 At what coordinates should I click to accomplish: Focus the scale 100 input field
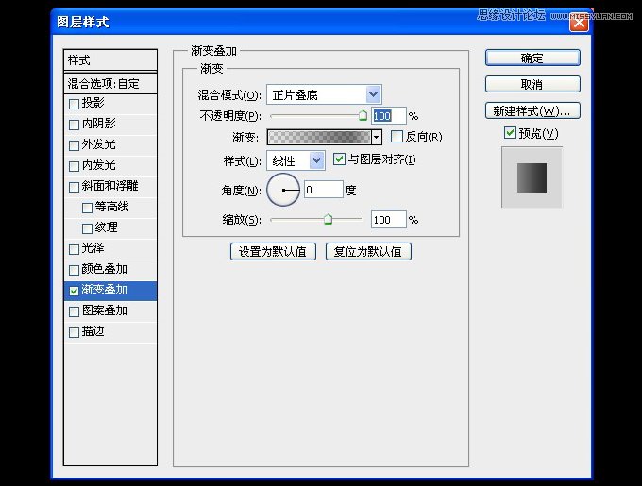(x=389, y=220)
